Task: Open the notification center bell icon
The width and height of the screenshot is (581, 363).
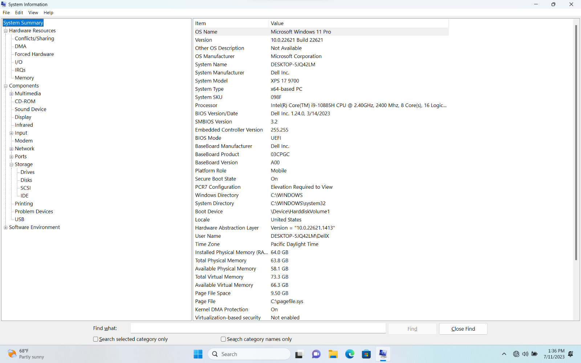Action: pos(571,354)
